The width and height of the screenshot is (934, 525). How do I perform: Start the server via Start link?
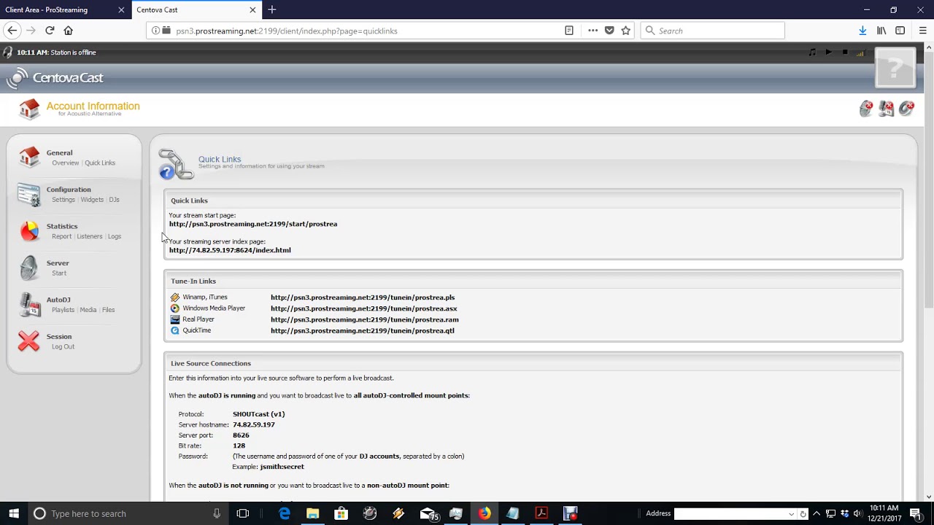(59, 273)
